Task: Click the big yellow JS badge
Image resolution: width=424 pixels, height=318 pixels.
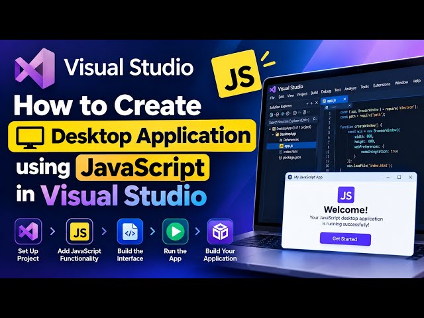Action: (238, 74)
